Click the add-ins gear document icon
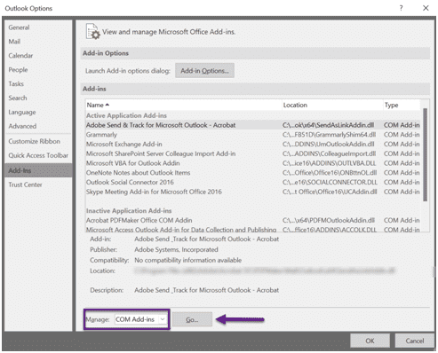 coord(92,31)
